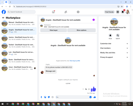This screenshot has width=133, height=106.
Task: Show hidden system tray icons
Action: 115,104
